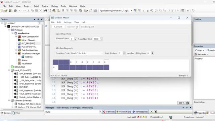Click the Redo toolbar icon

click(x=24, y=10)
